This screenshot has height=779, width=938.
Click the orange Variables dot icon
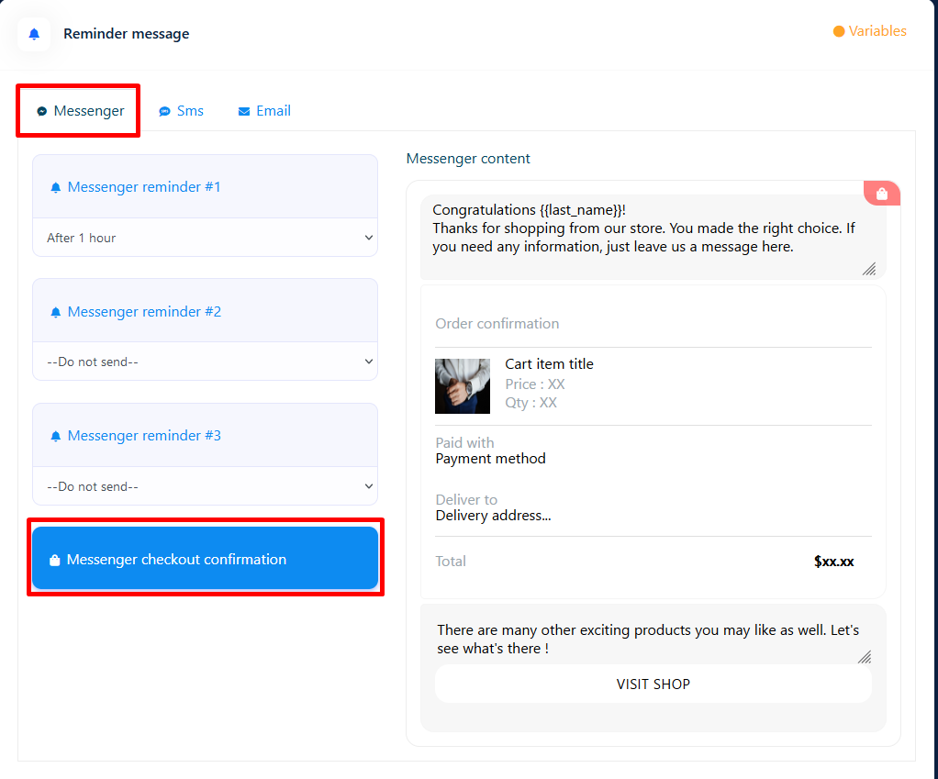point(838,31)
